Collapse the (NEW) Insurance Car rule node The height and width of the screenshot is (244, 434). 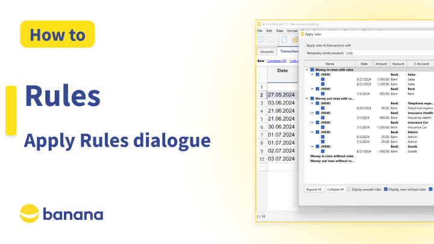coord(312,122)
